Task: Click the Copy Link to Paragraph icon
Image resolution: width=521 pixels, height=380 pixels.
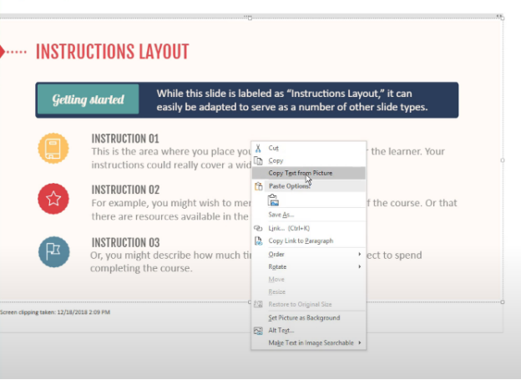Action: 258,241
